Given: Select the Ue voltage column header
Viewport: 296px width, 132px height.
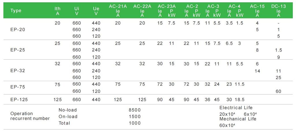Looking at the screenshot, I should [x=96, y=11].
